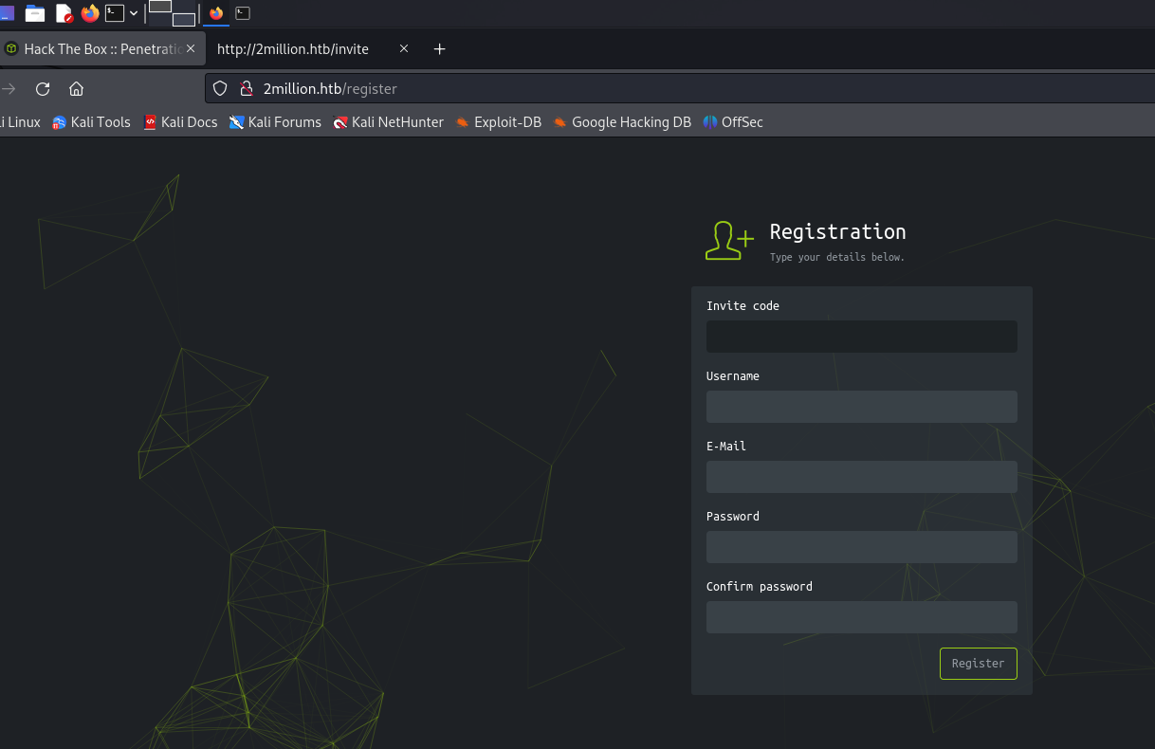Switch to the Hack The Box tab

[x=95, y=49]
